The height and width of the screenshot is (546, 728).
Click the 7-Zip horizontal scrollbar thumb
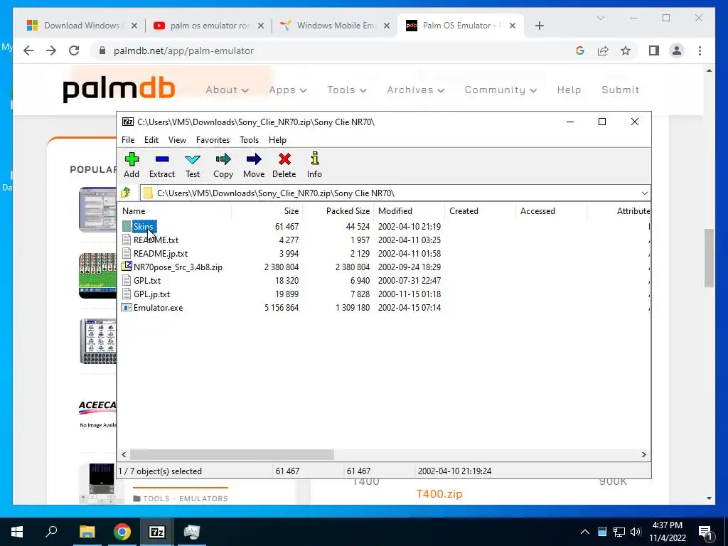tap(232, 454)
